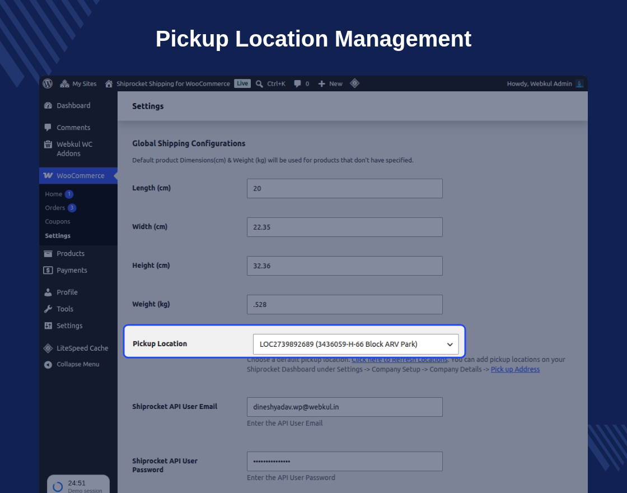627x493 pixels.
Task: Click the Webkul WC Addons bag icon
Action: (x=48, y=145)
